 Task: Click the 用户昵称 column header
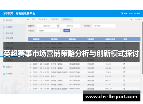(x=54, y=39)
